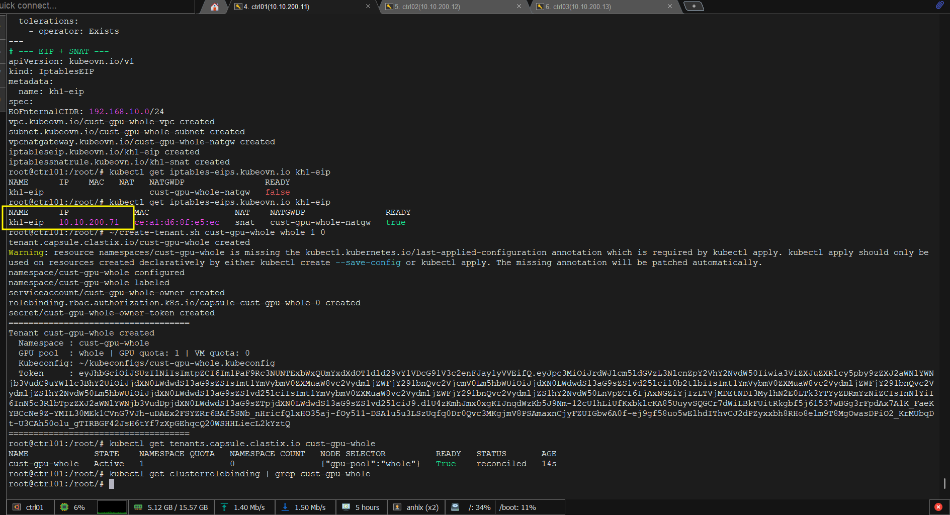The height and width of the screenshot is (515, 950).
Task: Click 'vpc.kubeovn.io/cust-gpu-whole-vpc created' line
Action: [112, 122]
